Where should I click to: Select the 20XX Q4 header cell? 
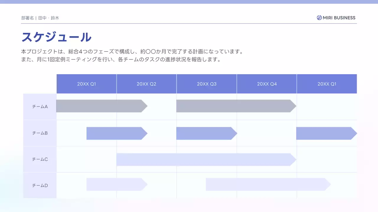coord(267,84)
